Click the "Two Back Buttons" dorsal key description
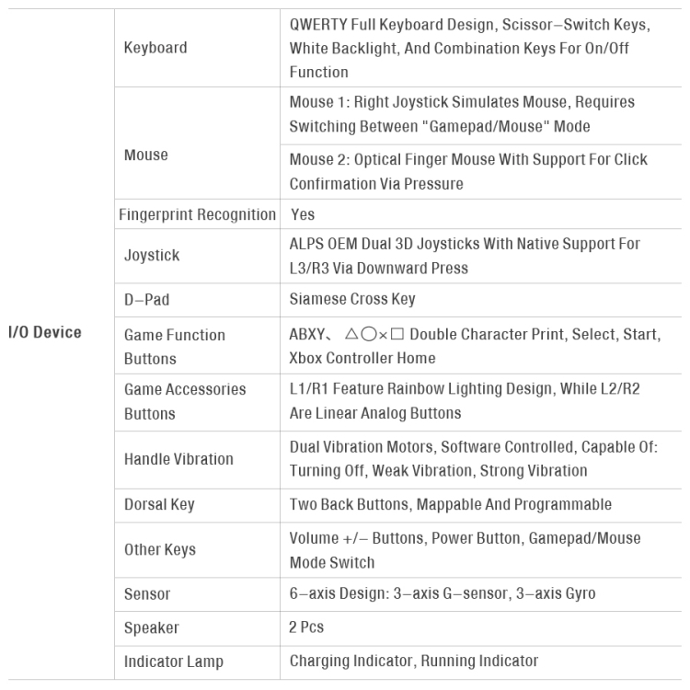The height and width of the screenshot is (690, 690). coord(450,504)
